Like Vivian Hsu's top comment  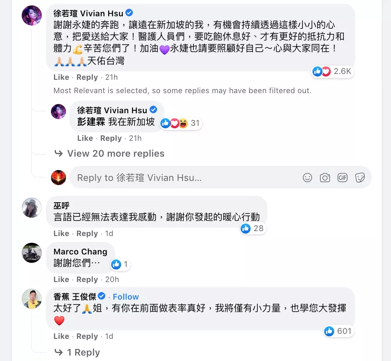pyautogui.click(x=61, y=77)
